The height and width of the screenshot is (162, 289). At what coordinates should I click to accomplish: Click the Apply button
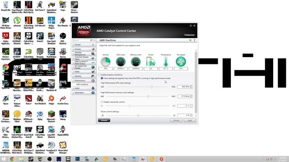pos(190,120)
